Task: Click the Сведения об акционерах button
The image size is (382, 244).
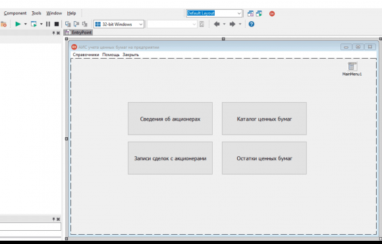Action: pos(170,119)
